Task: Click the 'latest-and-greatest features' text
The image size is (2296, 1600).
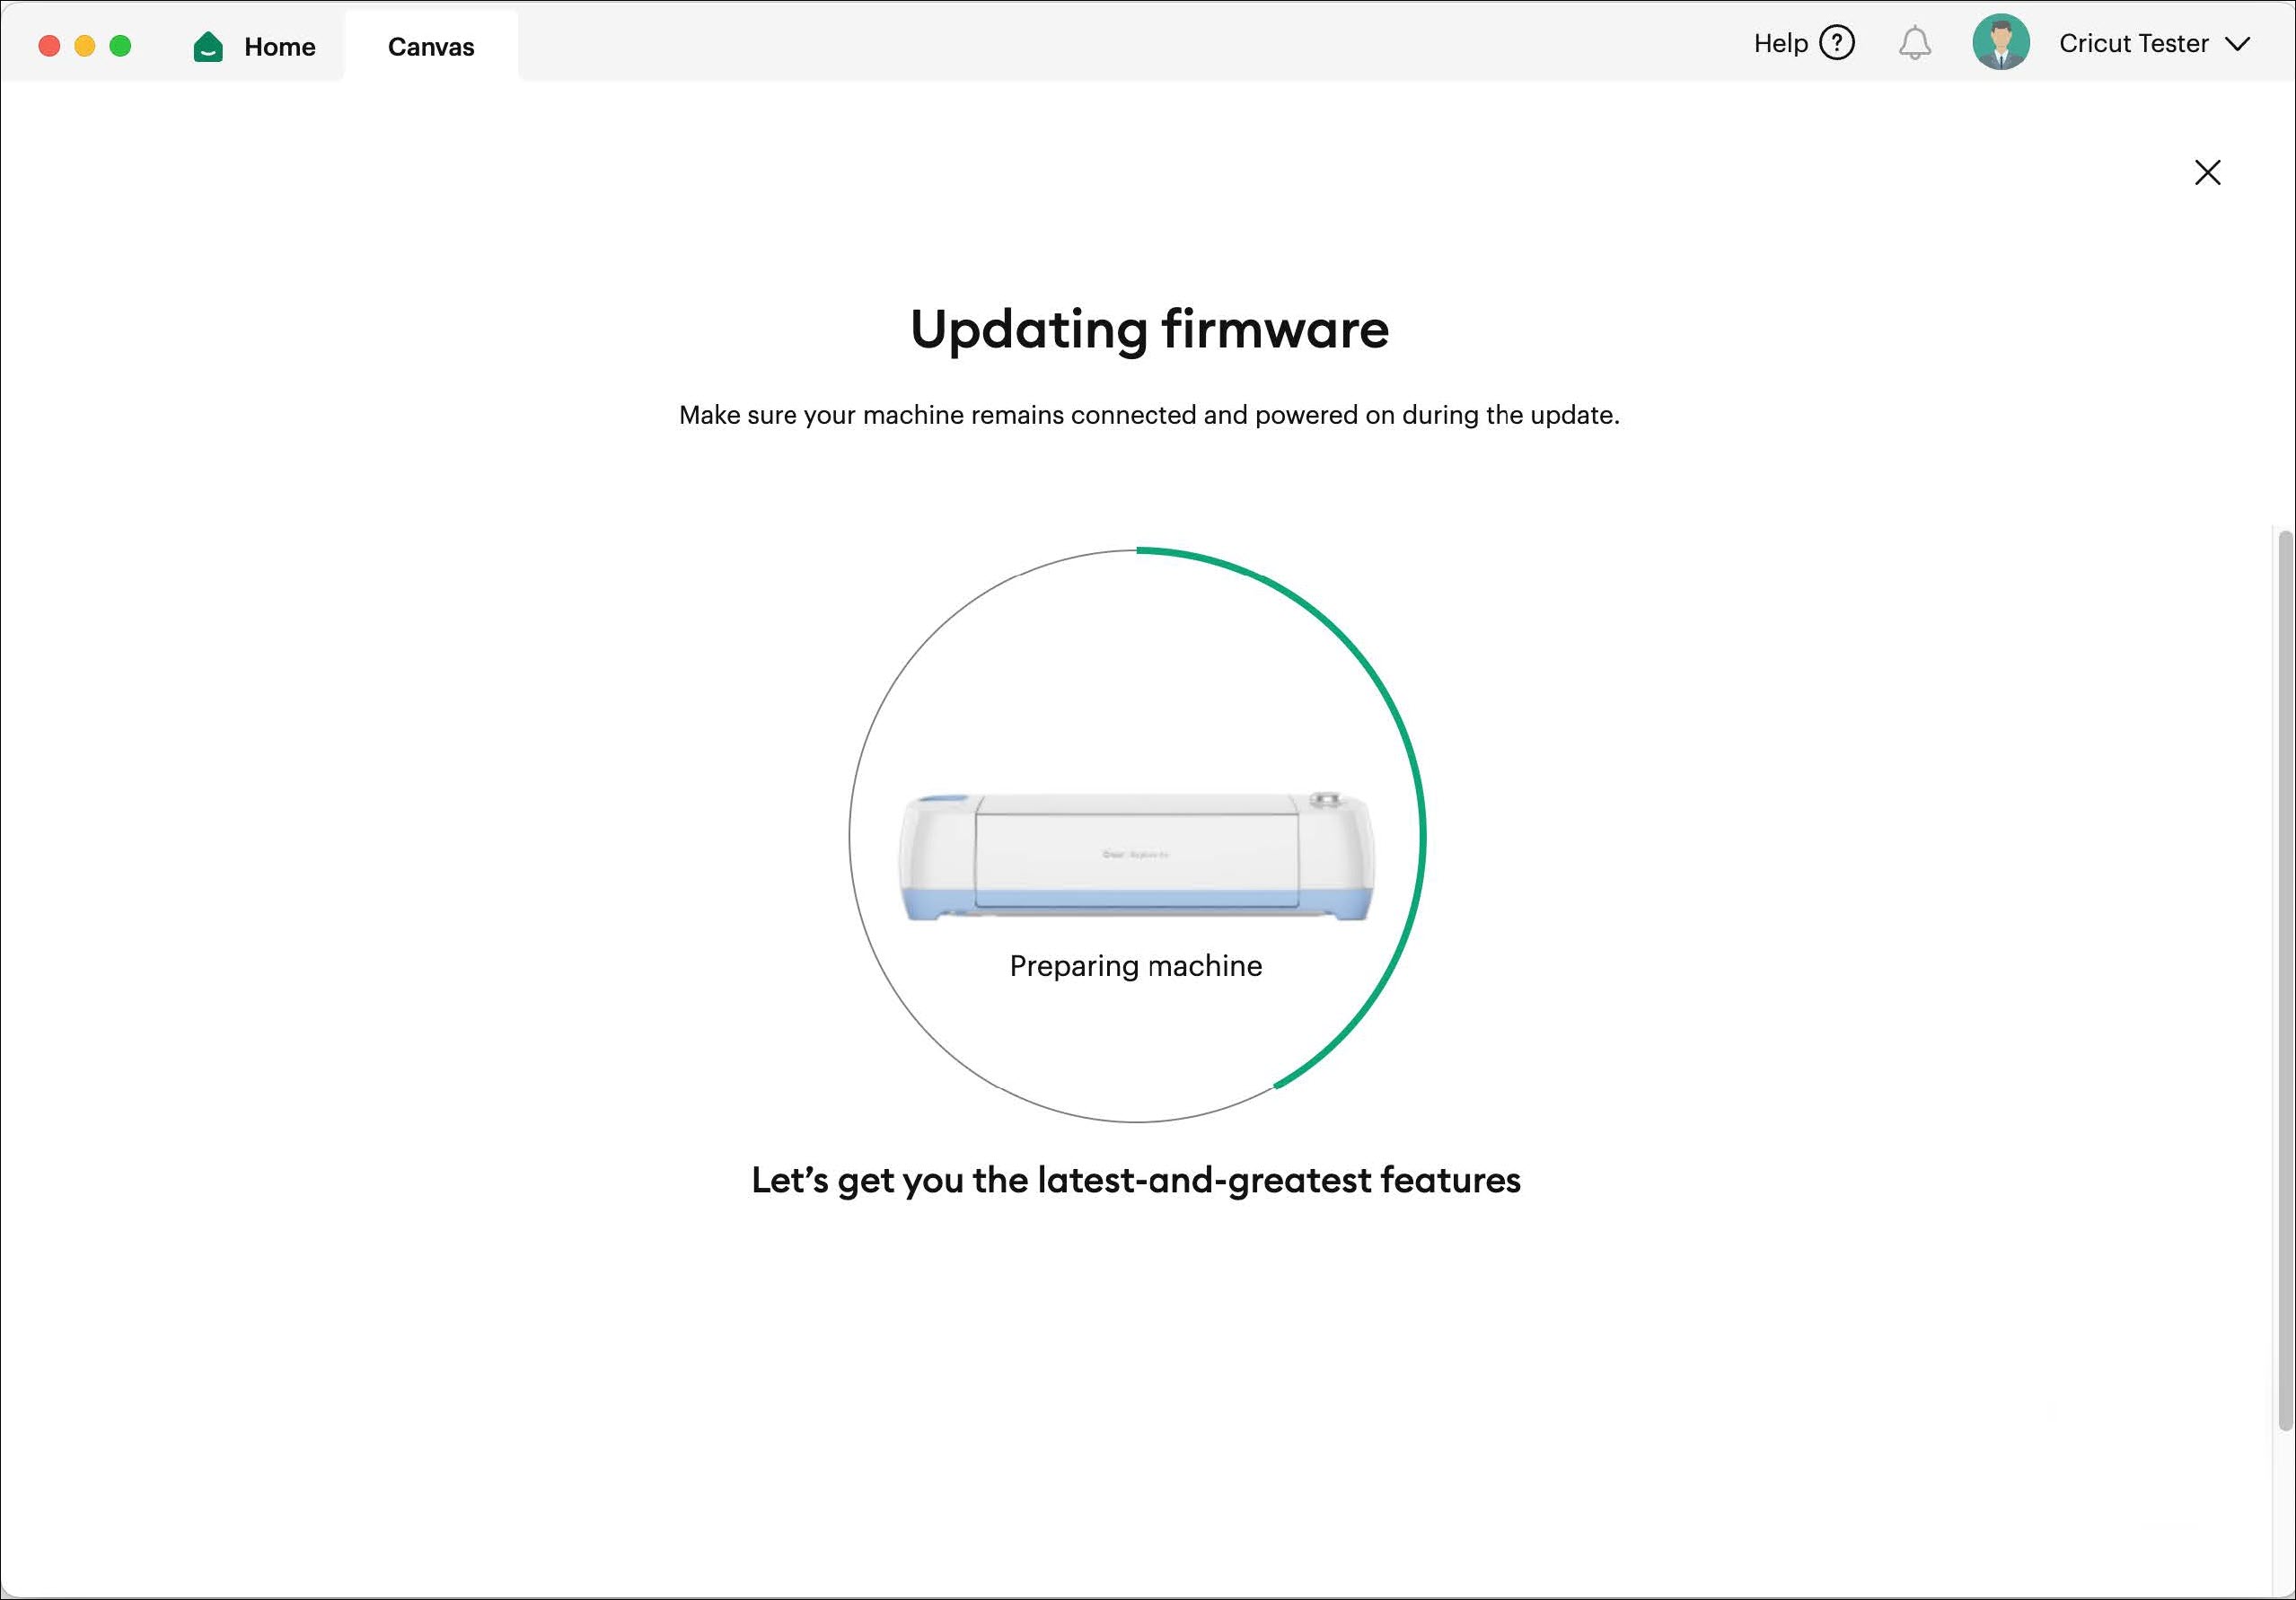Action: (1279, 1180)
